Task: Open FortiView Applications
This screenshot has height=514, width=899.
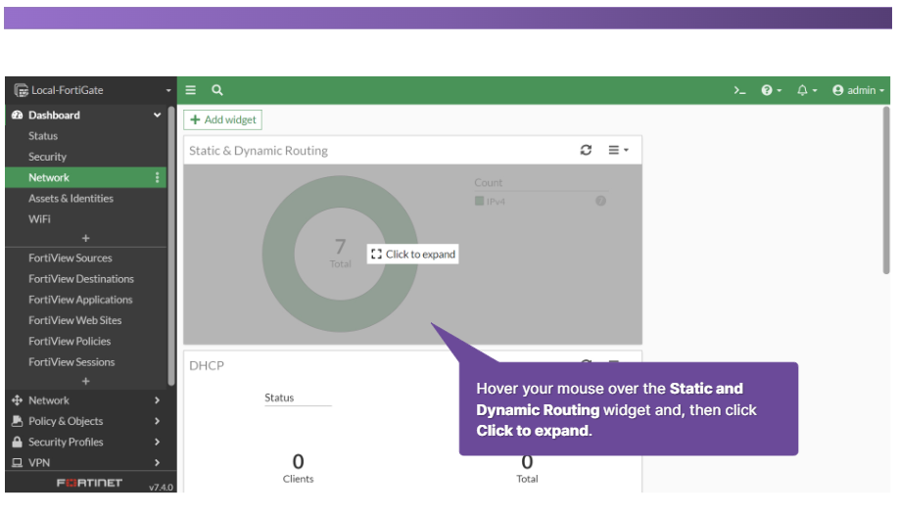Action: [x=80, y=300]
